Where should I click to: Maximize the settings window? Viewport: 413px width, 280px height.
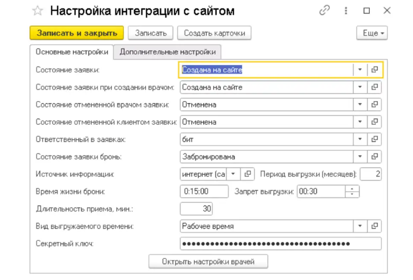pos(366,11)
